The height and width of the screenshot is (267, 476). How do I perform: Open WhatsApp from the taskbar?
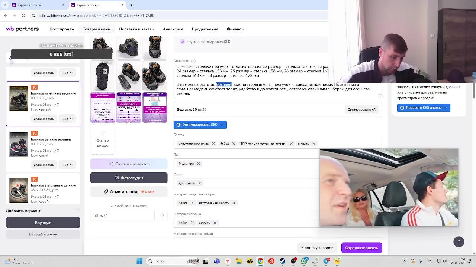[305, 261]
